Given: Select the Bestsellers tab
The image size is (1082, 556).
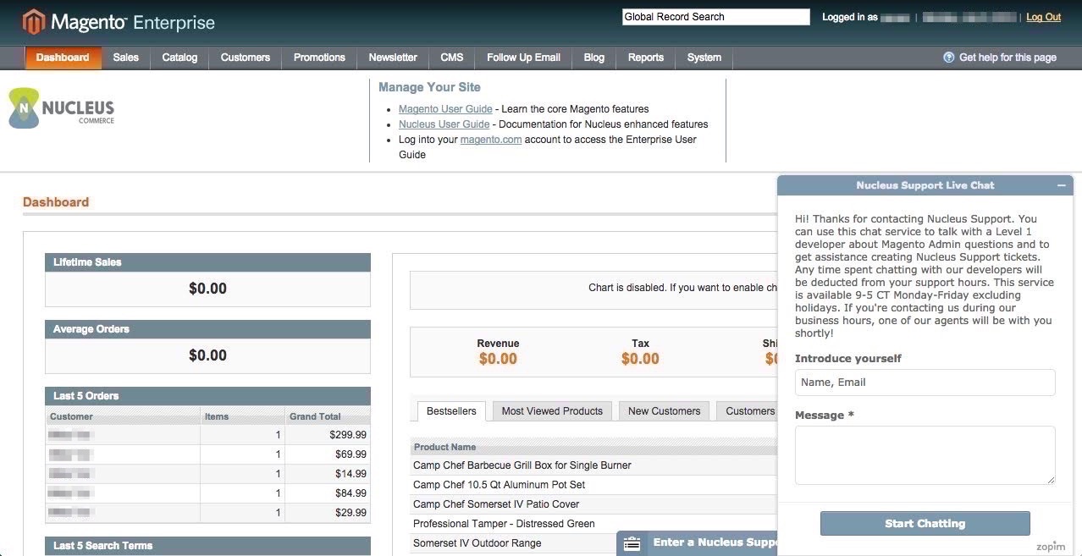Looking at the screenshot, I should (451, 411).
